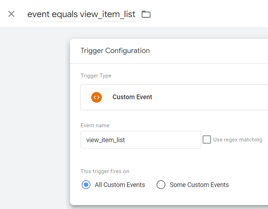Open the folder icon next to trigger name
Viewport: 268px width, 209px height.
[146, 14]
